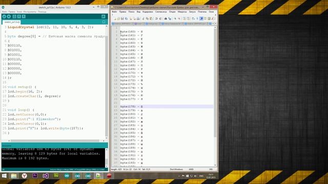
Task: Click the Replace icon in Notepad++ toolbar
Action: 170,18
